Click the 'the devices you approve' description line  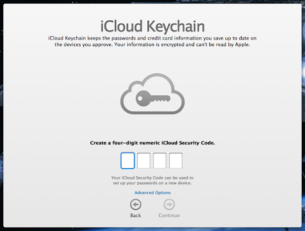[x=152, y=44]
